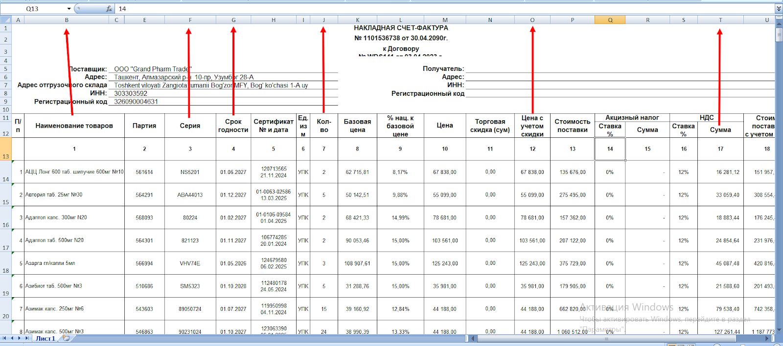This screenshot has height=346, width=783.
Task: Click product cell Азарга гл/капли 5мл
Action: pos(74,263)
